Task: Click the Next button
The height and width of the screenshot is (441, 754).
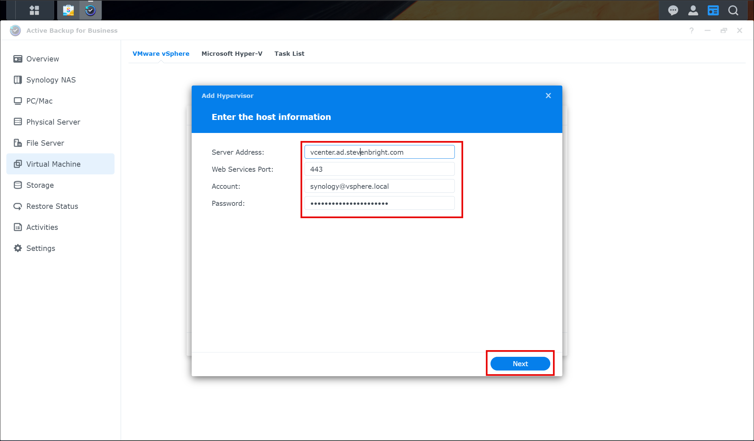Action: [520, 363]
